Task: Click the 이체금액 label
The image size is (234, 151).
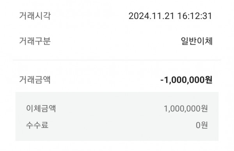Action: [41, 108]
